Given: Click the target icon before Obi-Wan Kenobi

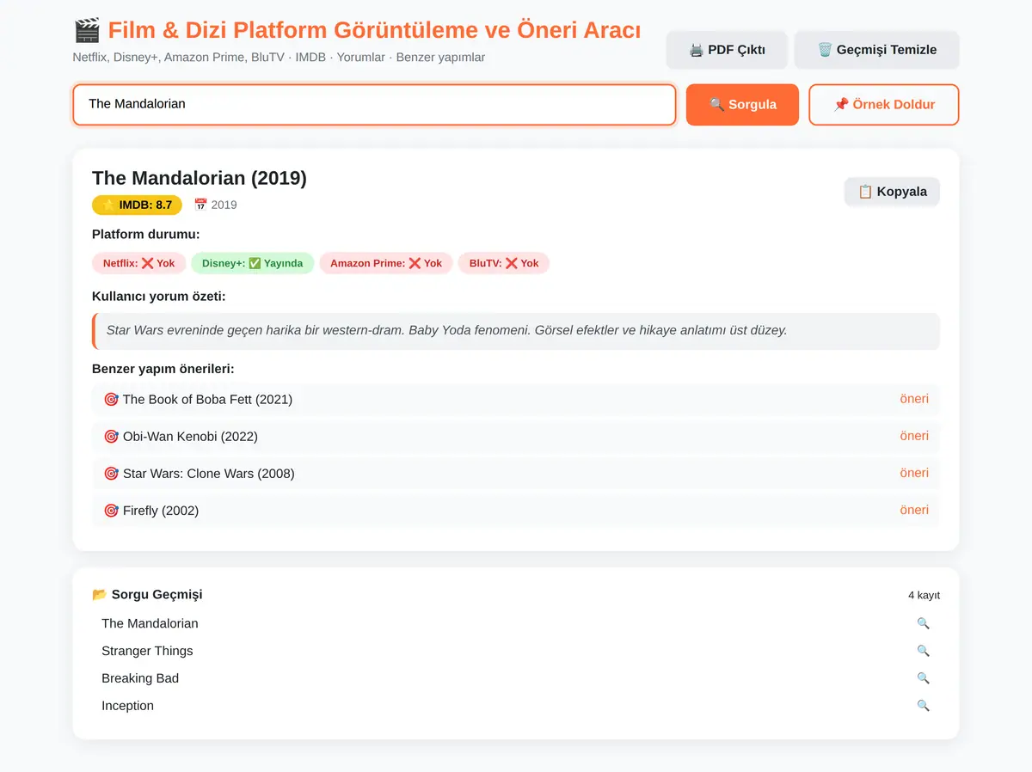Looking at the screenshot, I should click(111, 436).
